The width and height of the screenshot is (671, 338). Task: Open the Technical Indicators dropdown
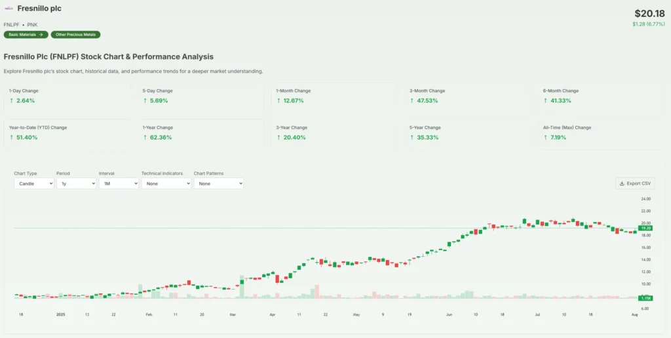click(x=166, y=184)
